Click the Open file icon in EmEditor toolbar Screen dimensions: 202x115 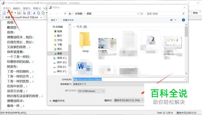(11, 13)
